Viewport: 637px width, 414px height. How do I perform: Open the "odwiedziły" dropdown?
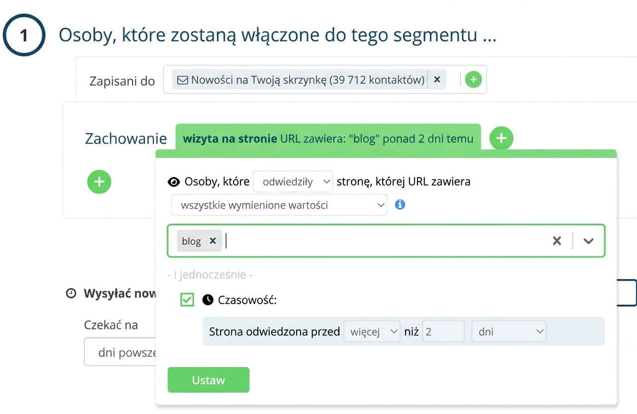(x=293, y=182)
